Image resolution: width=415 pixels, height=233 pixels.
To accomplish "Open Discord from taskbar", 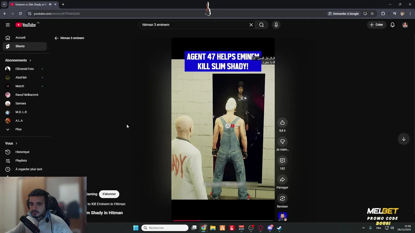I will click(x=270, y=228).
